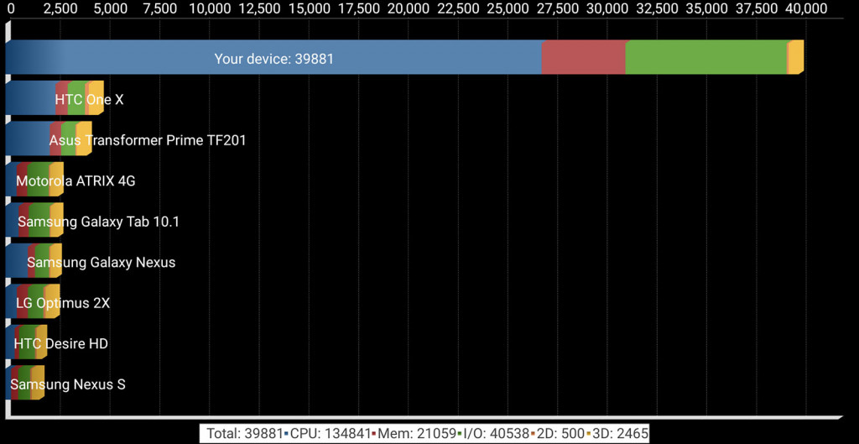Viewport: 859px width, 444px height.
Task: Select the Samsung Nexus S bar
Action: 24,383
